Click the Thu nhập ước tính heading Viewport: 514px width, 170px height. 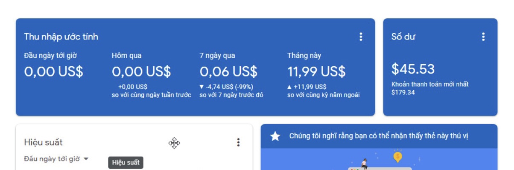[x=61, y=37]
